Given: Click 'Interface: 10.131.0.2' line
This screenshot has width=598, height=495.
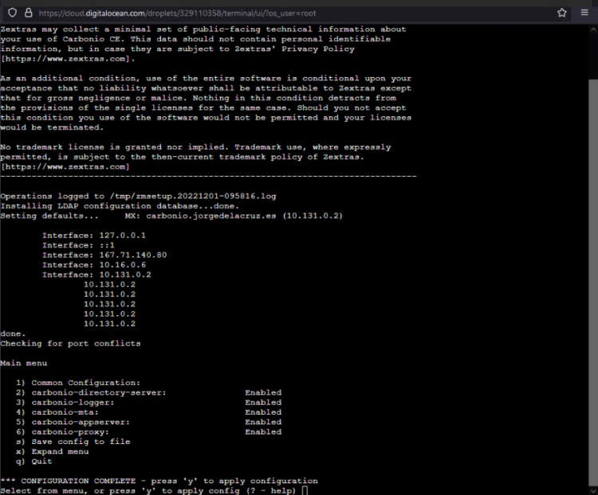Looking at the screenshot, I should point(96,275).
